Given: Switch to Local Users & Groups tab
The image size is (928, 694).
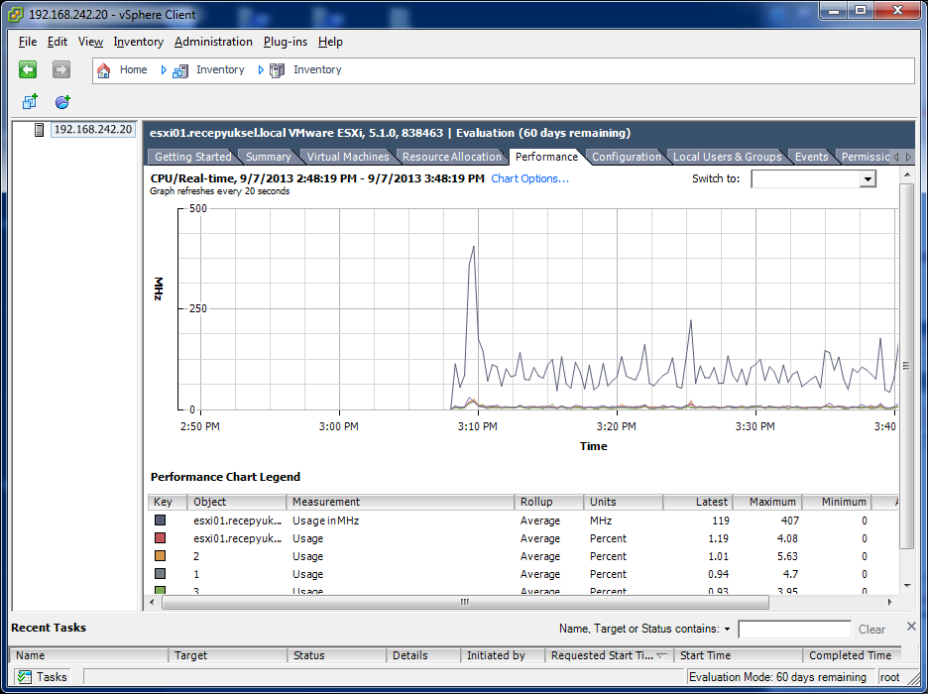Looking at the screenshot, I should tap(728, 157).
